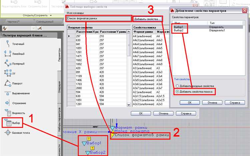
Task: Select the XY parameter icon
Action: [x=8, y=73]
